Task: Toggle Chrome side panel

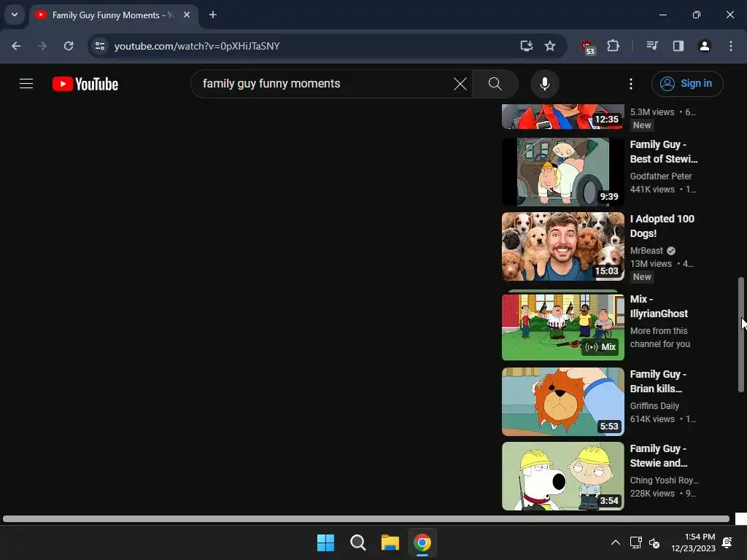Action: click(x=678, y=46)
